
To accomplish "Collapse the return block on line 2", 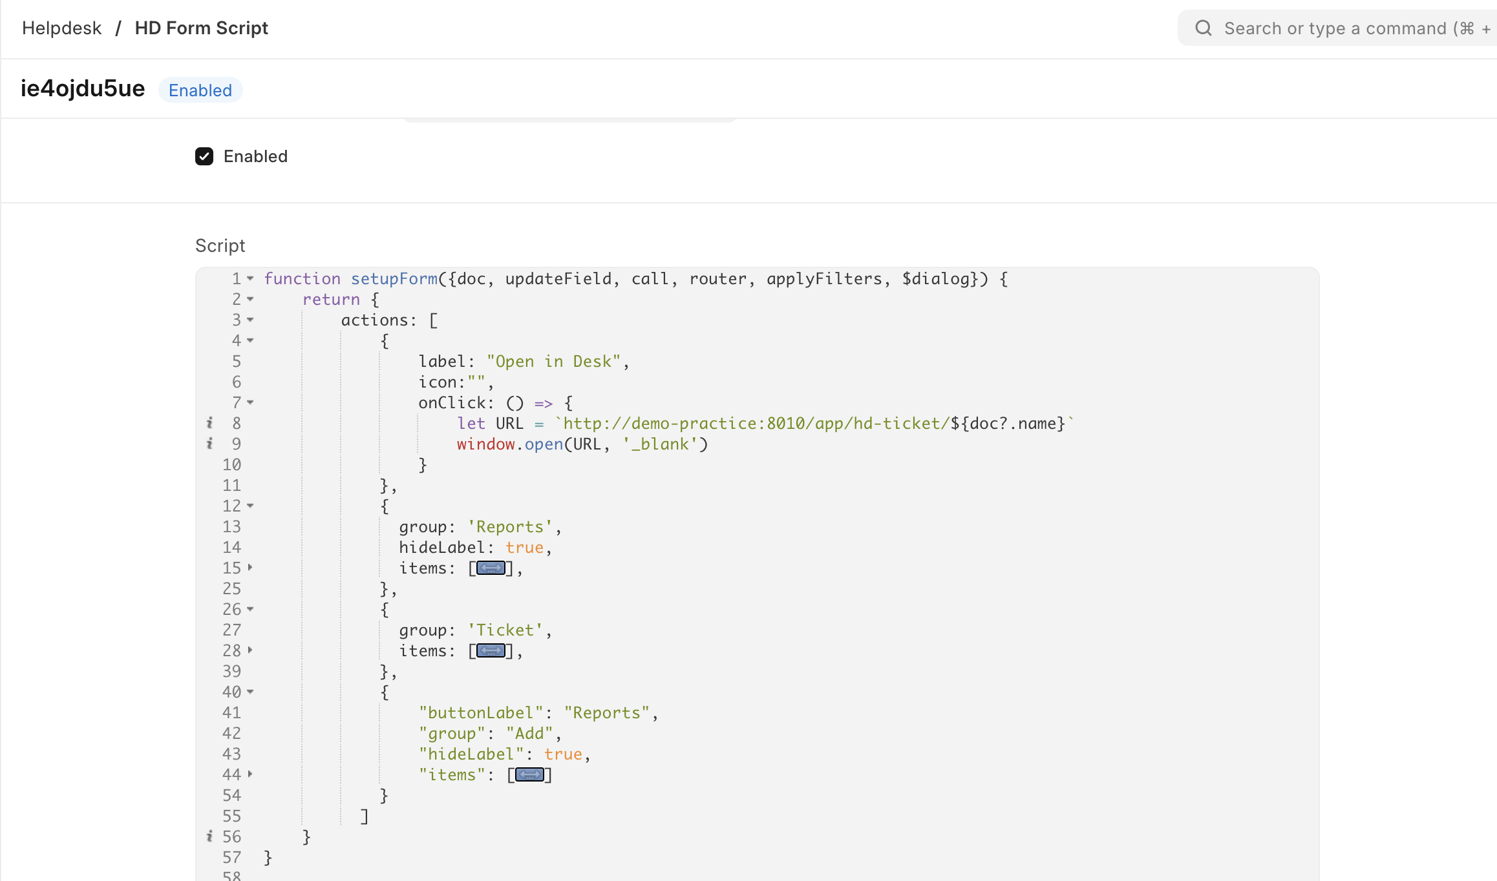I will (x=250, y=299).
